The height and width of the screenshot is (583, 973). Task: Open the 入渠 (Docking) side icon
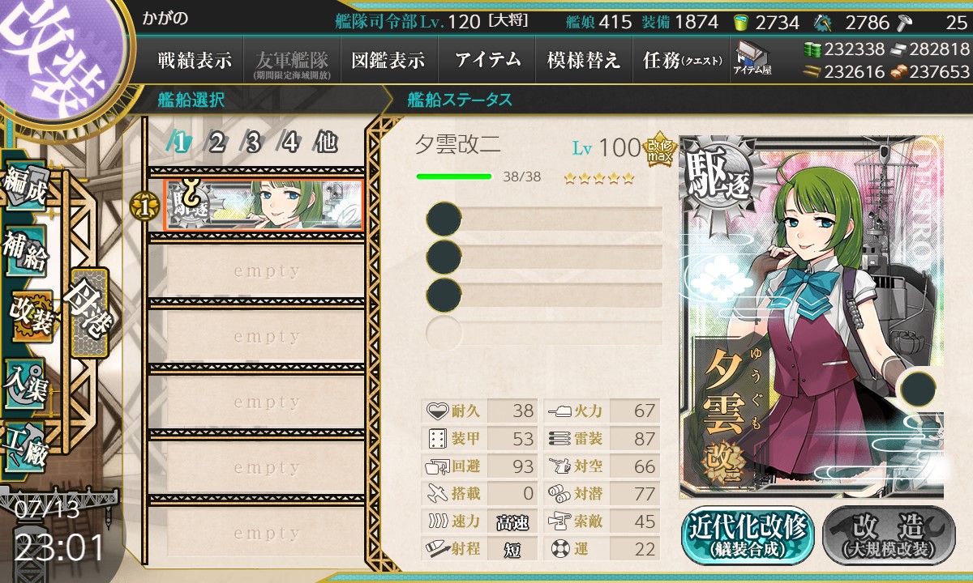24,382
